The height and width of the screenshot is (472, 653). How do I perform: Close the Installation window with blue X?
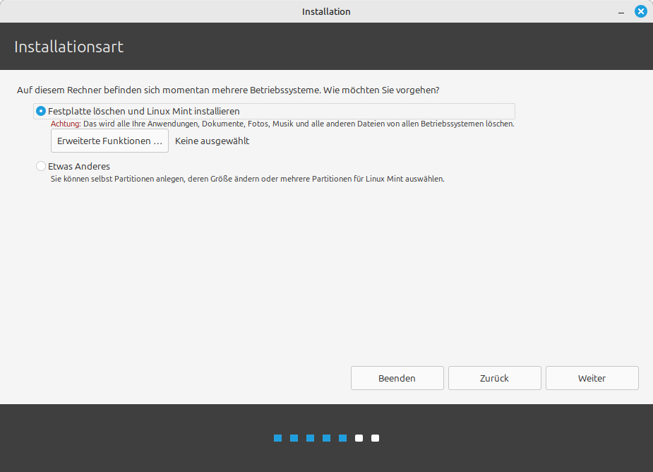[640, 11]
